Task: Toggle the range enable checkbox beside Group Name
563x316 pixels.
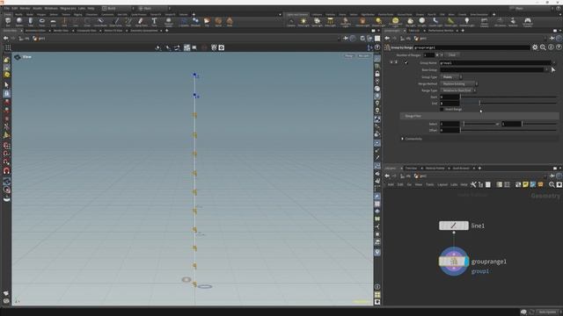Action: click(x=406, y=62)
